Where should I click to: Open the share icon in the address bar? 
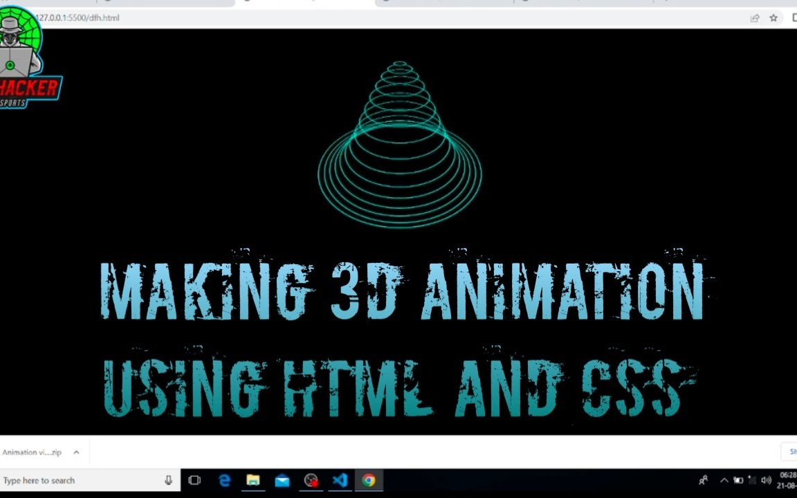[755, 17]
